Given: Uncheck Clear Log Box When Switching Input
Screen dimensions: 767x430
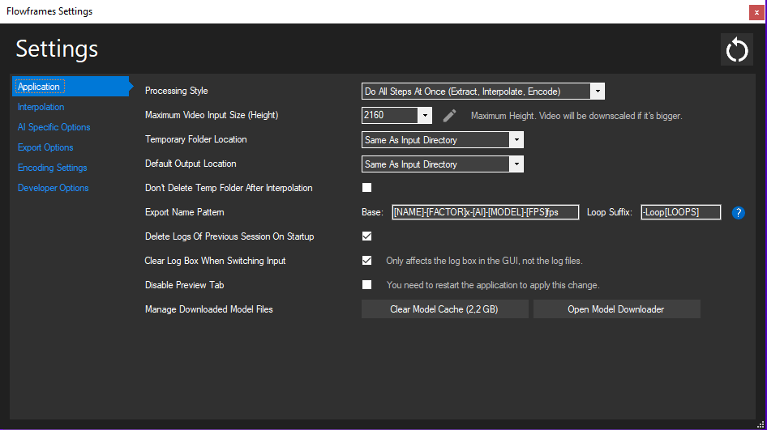Looking at the screenshot, I should click(366, 261).
